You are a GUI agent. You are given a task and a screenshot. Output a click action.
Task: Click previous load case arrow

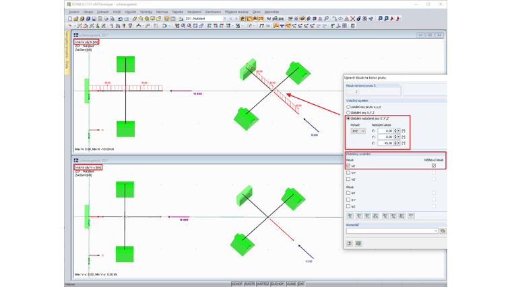tap(230, 19)
